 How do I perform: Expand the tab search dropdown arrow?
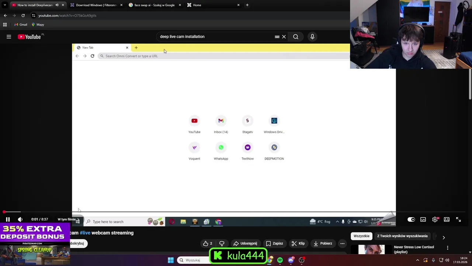tap(5, 5)
